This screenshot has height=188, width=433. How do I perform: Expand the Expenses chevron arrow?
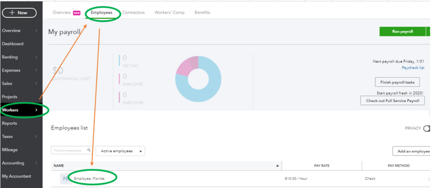(x=36, y=70)
